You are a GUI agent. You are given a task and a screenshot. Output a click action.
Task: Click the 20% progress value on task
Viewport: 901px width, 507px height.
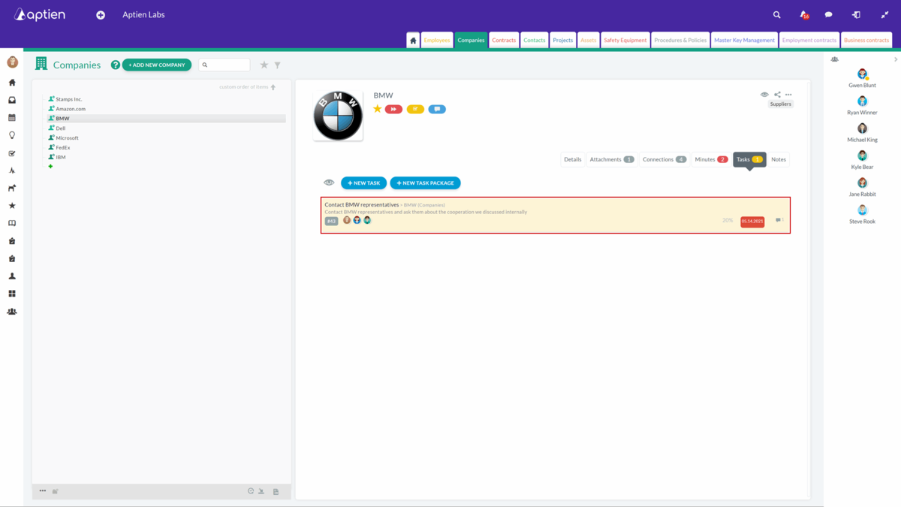coord(728,221)
